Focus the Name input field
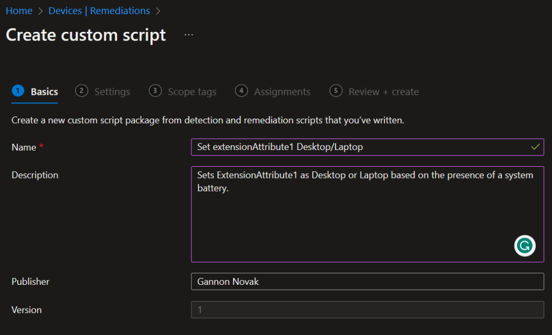 pos(356,147)
